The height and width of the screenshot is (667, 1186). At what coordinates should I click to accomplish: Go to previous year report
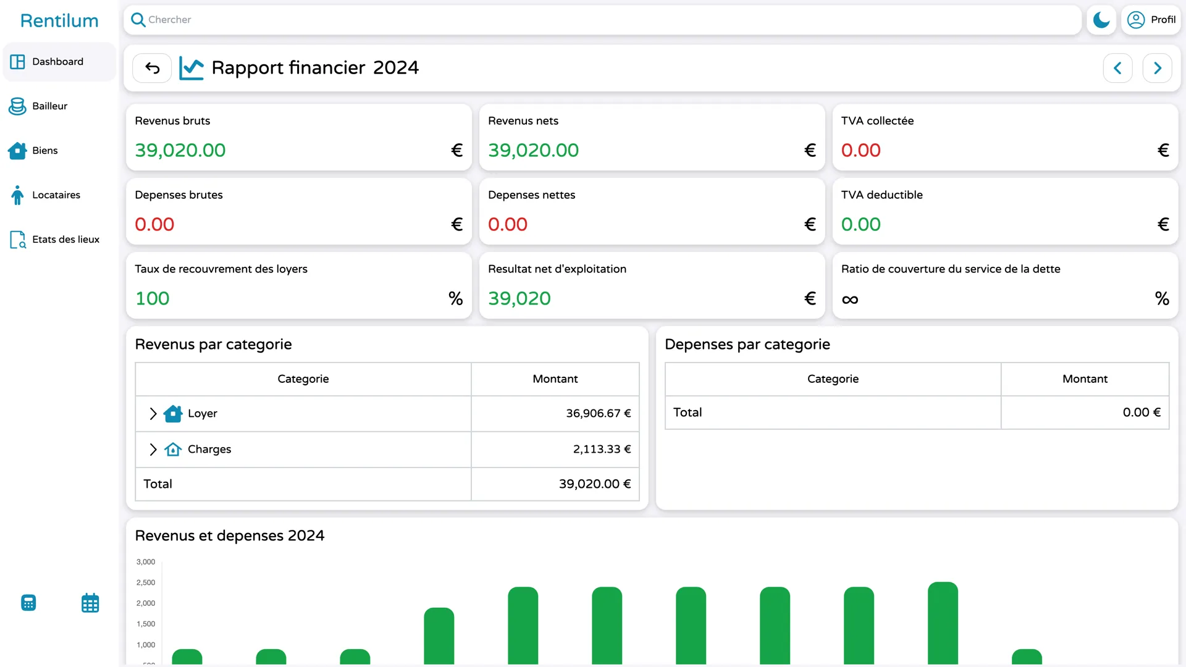coord(1117,68)
